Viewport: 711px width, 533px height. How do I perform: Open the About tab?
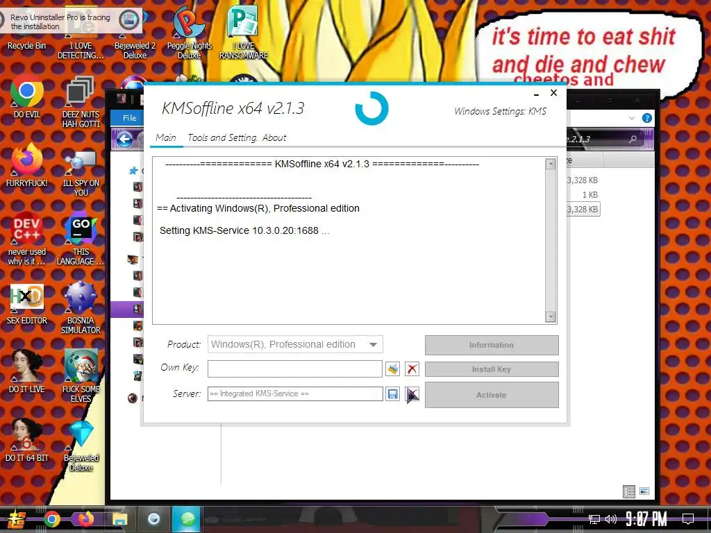click(274, 138)
